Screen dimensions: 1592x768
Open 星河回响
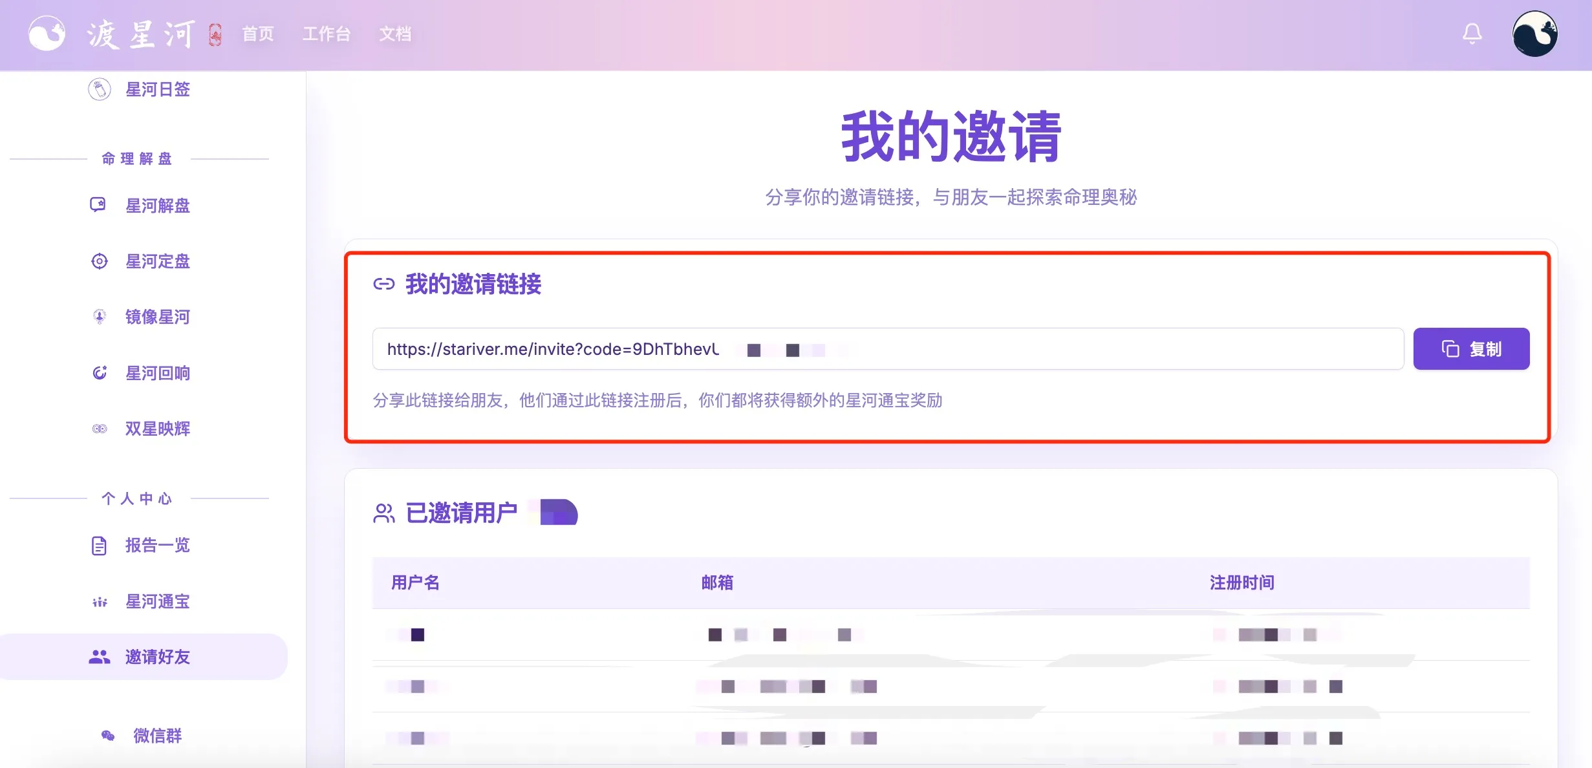tap(157, 373)
